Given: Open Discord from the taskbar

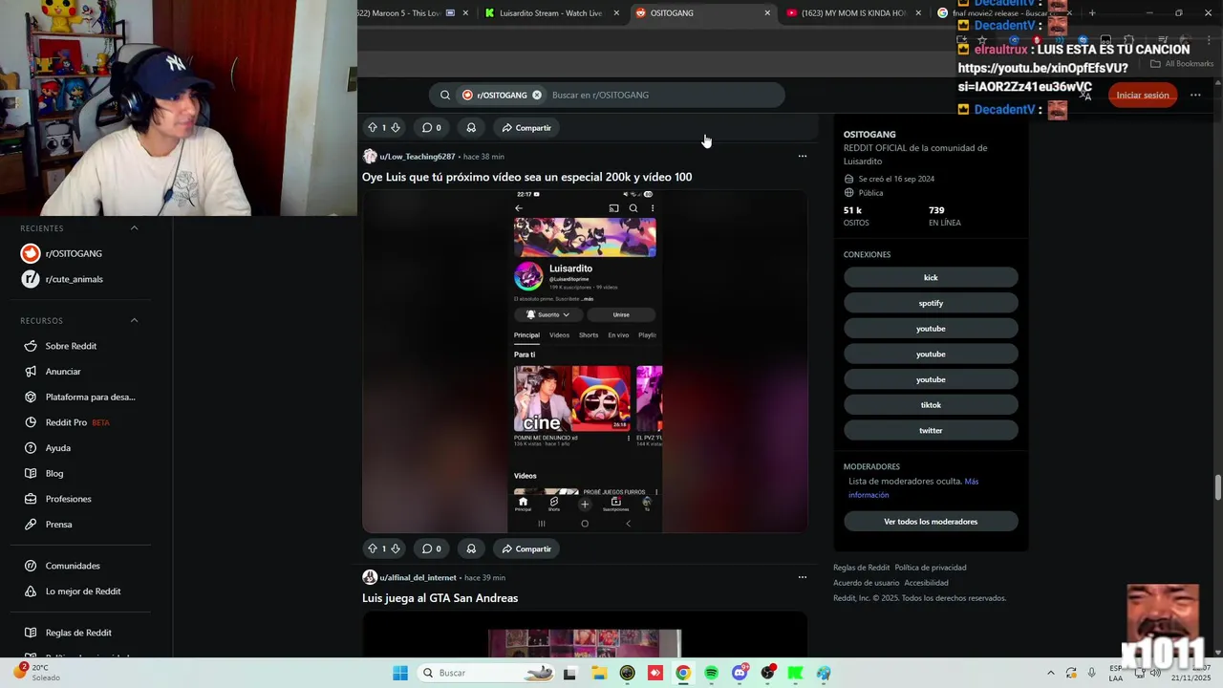Looking at the screenshot, I should [x=740, y=673].
